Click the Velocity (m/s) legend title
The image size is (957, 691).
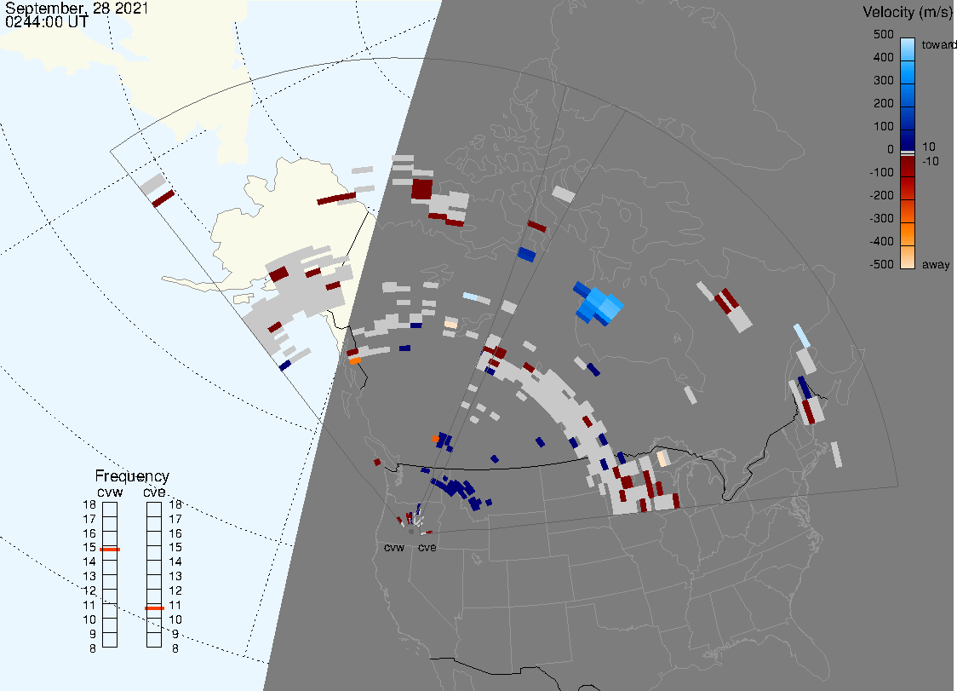click(x=908, y=12)
